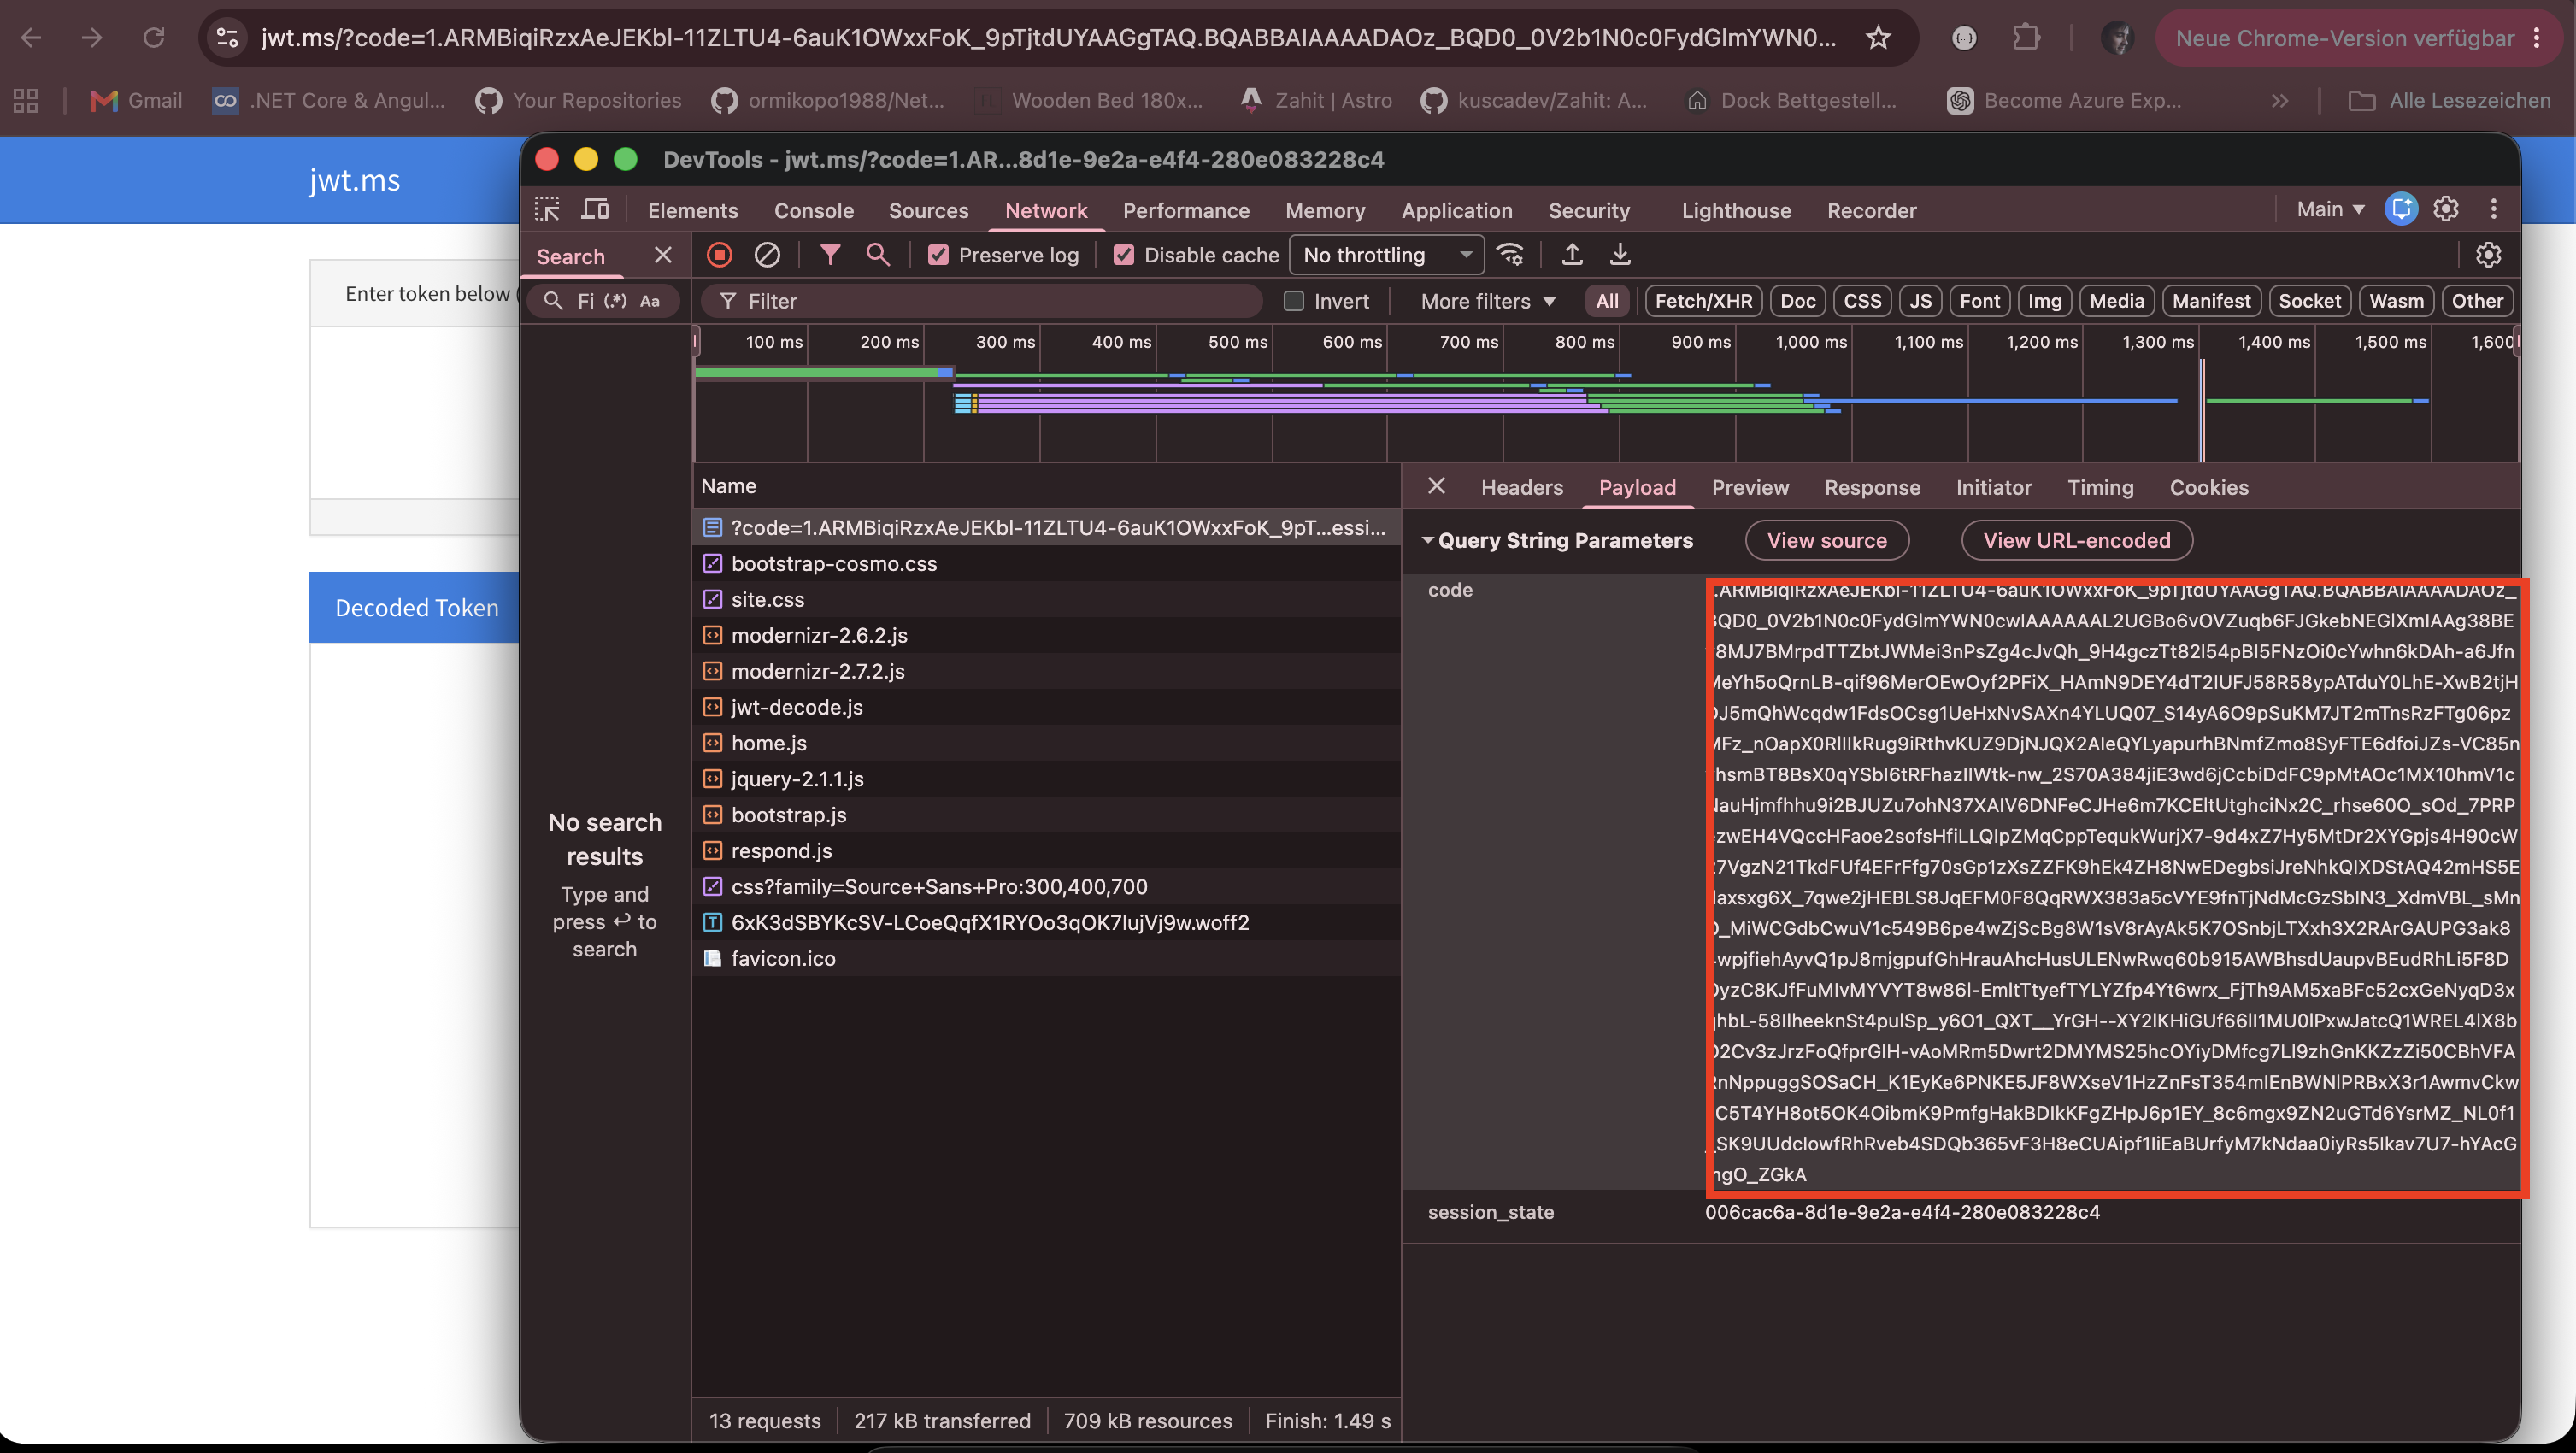This screenshot has width=2576, height=1453.
Task: Click the inspect element picker icon
Action: click(x=547, y=209)
